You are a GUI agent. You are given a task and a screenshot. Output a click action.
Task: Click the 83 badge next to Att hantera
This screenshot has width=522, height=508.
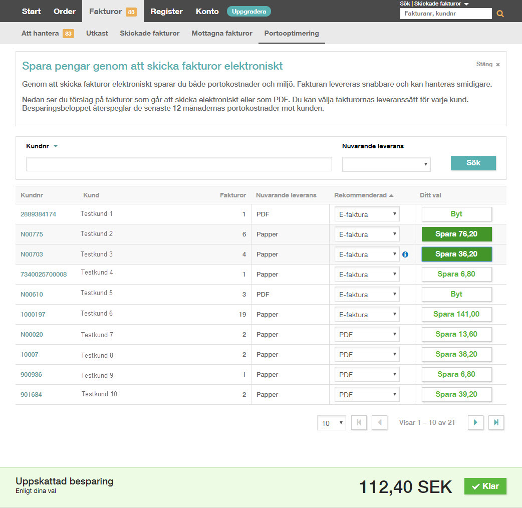[68, 34]
